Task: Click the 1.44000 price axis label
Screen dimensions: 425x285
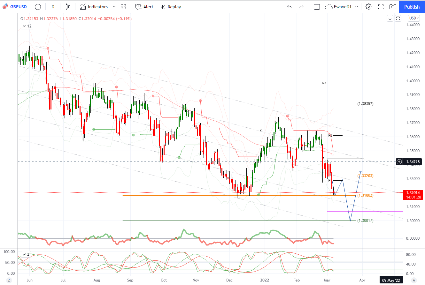Action: (413, 25)
